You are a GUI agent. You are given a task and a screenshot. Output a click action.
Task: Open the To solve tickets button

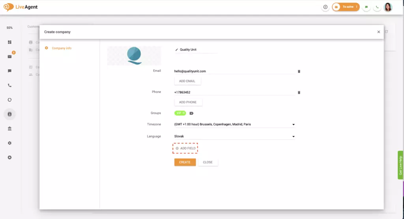point(346,7)
